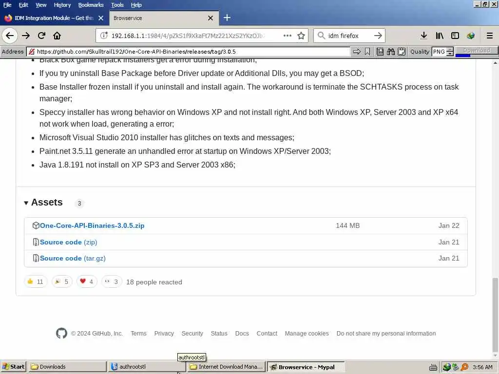Viewport: 499px width, 374px height.
Task: Click the package icon beside One-Core-API-Binaries zip
Action: pyautogui.click(x=36, y=225)
